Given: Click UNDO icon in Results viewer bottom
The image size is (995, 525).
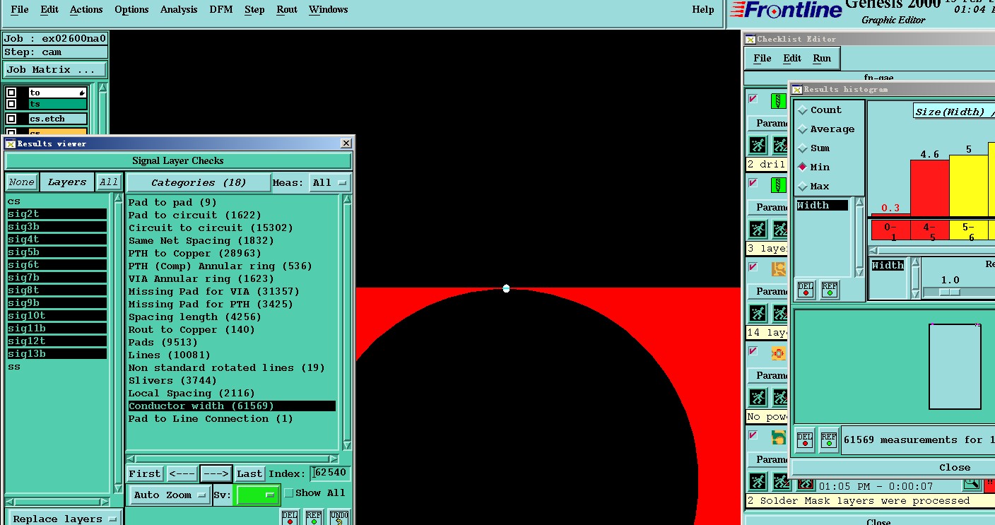Looking at the screenshot, I should coord(339,517).
